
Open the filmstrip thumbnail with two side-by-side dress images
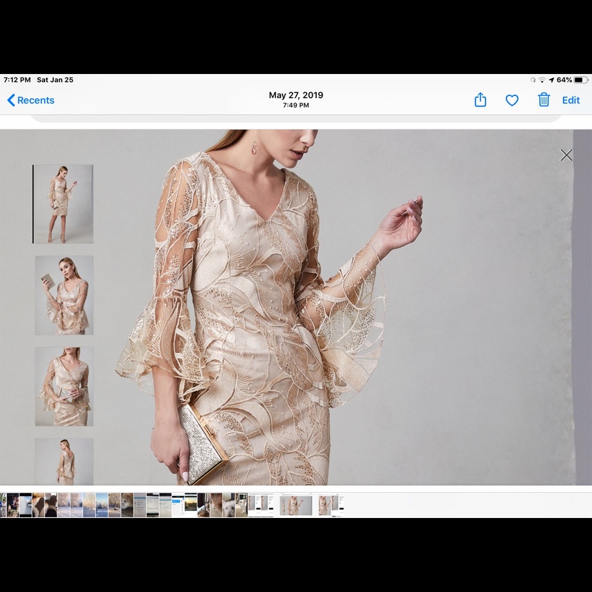pyautogui.click(x=260, y=505)
